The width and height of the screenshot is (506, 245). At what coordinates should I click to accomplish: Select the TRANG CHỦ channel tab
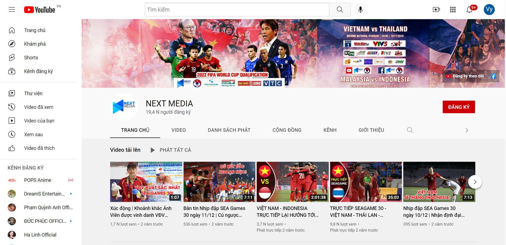click(135, 130)
